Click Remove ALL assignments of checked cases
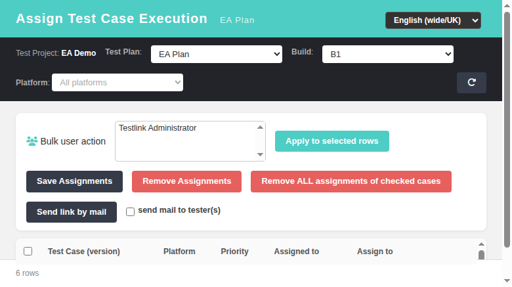 [351, 181]
